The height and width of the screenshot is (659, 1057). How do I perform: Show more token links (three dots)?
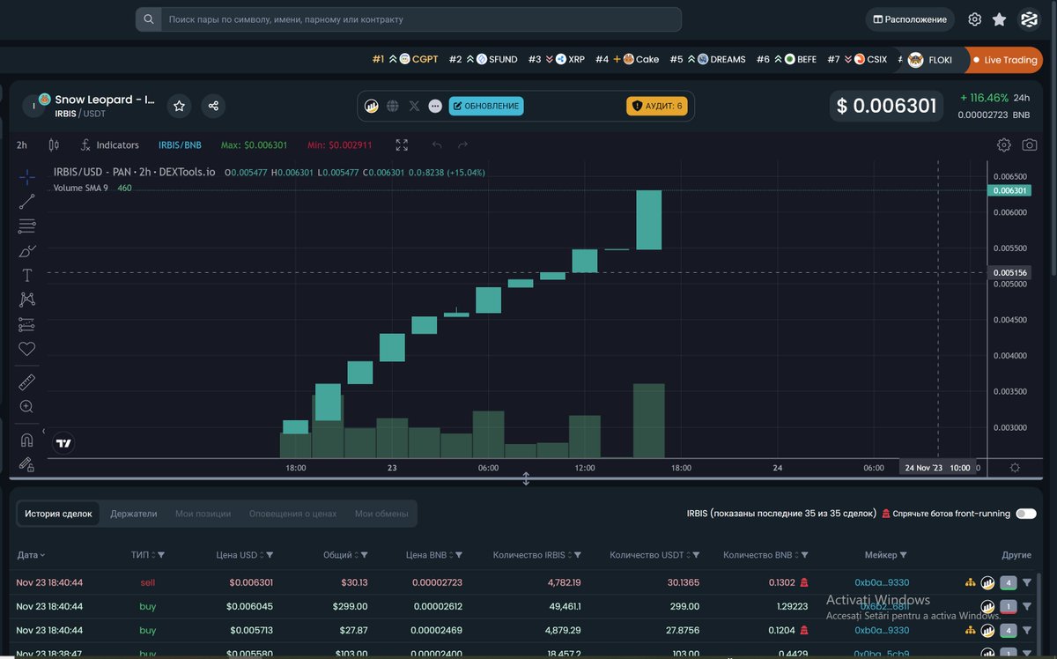pos(435,106)
